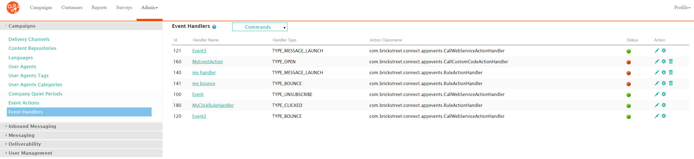The width and height of the screenshot is (694, 159).
Task: Open gear settings for Event2 handler
Action: pyautogui.click(x=664, y=116)
